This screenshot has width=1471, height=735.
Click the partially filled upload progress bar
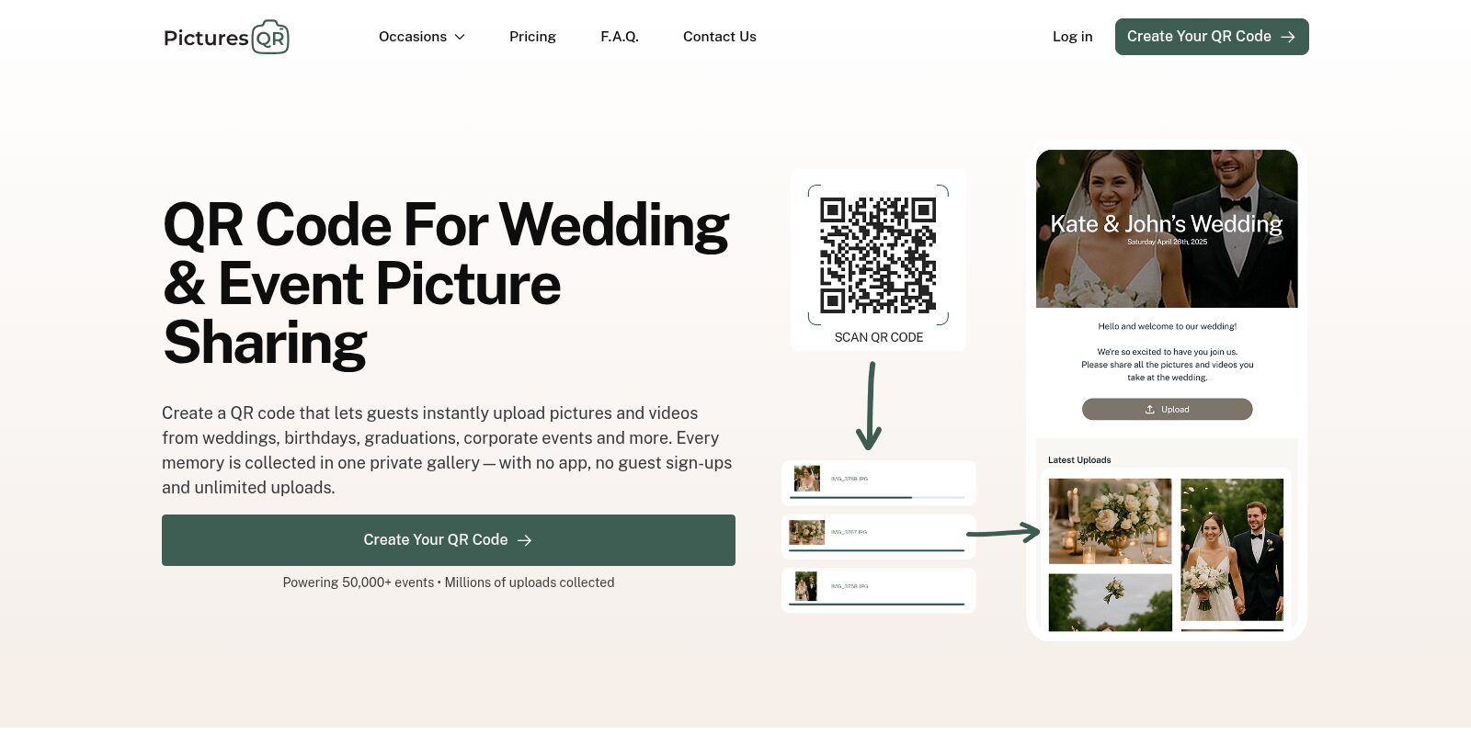tap(877, 498)
